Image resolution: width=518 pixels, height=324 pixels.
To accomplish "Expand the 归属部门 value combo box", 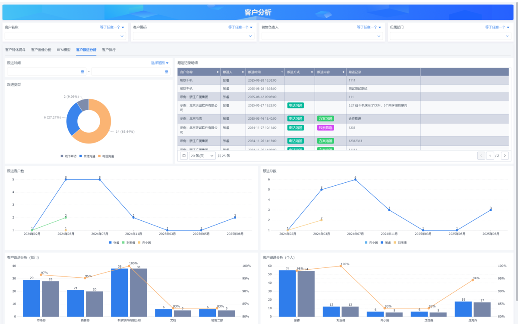I will [450, 36].
